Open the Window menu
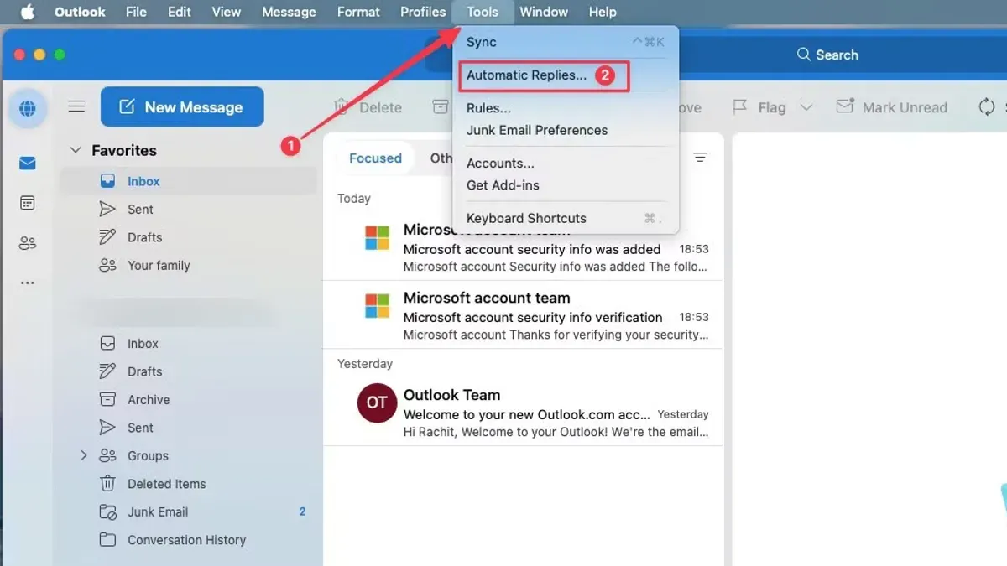This screenshot has height=566, width=1007. (544, 12)
